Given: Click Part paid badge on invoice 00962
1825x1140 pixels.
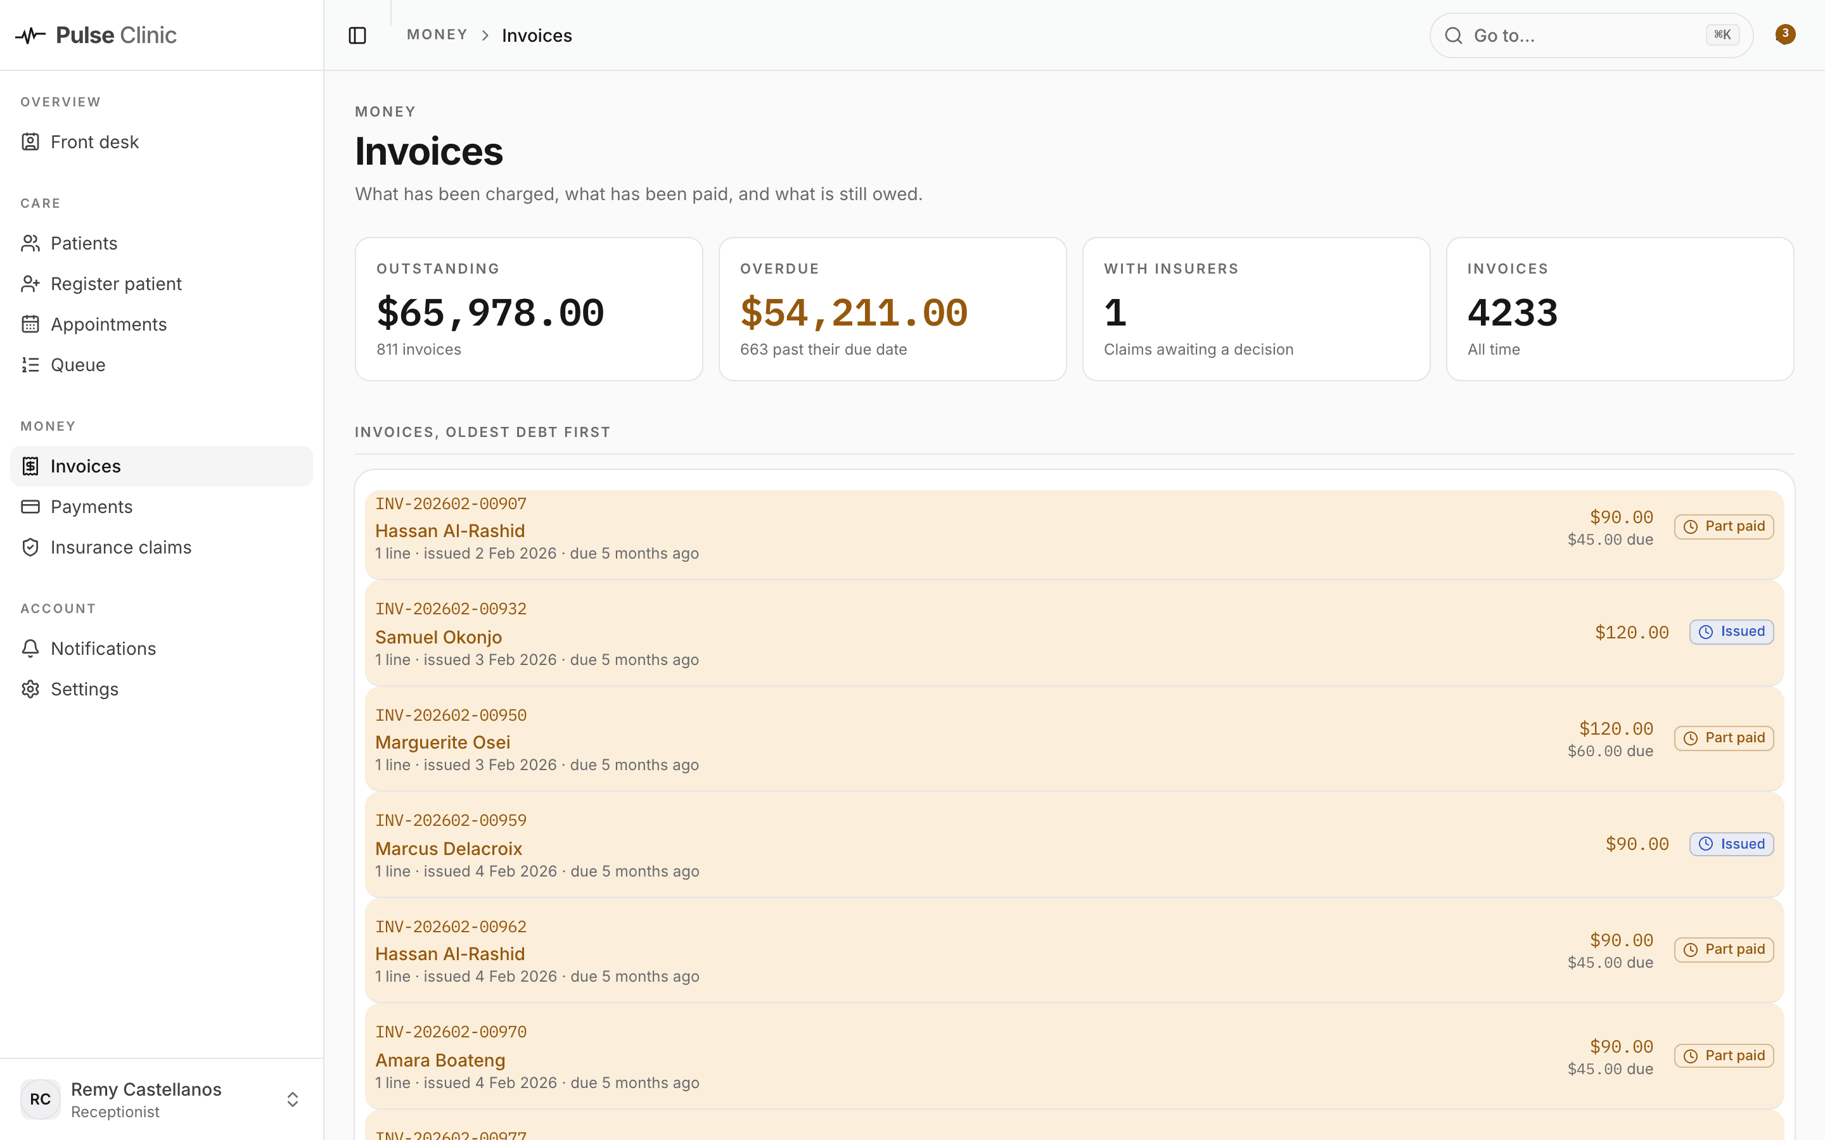Looking at the screenshot, I should pos(1724,949).
